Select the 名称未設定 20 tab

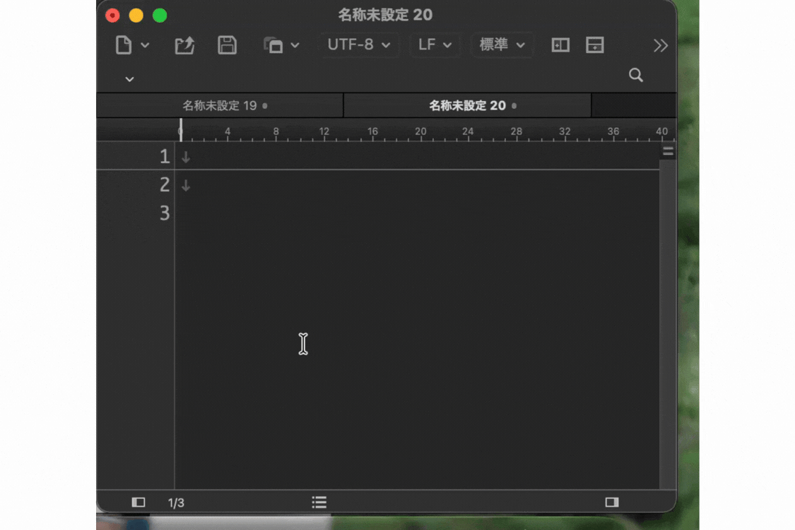click(468, 105)
